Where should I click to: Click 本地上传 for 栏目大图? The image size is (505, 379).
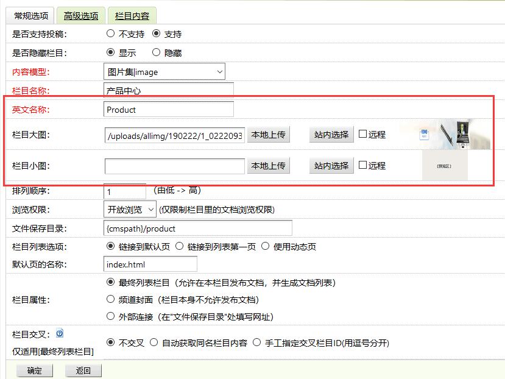click(269, 135)
